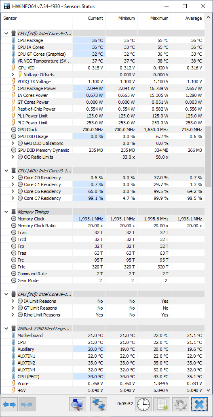Expand GPU D3D Utilizations entry

[13, 143]
